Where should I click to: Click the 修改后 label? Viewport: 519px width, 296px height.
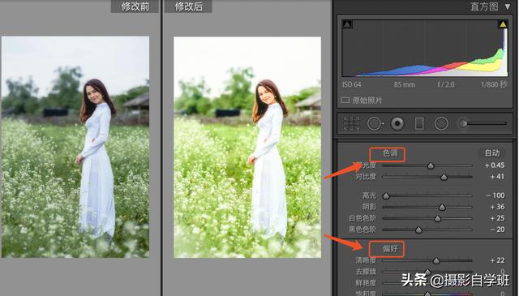click(188, 6)
